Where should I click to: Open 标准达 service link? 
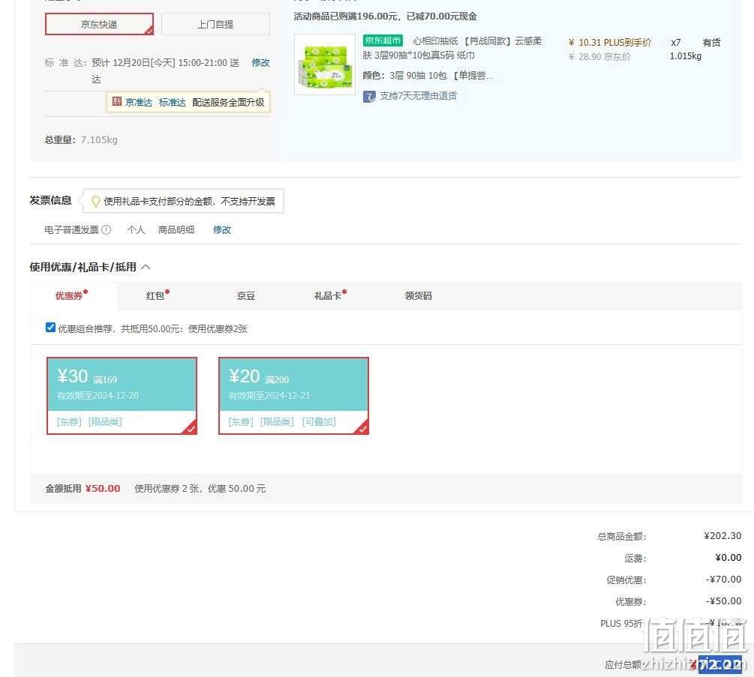(172, 103)
